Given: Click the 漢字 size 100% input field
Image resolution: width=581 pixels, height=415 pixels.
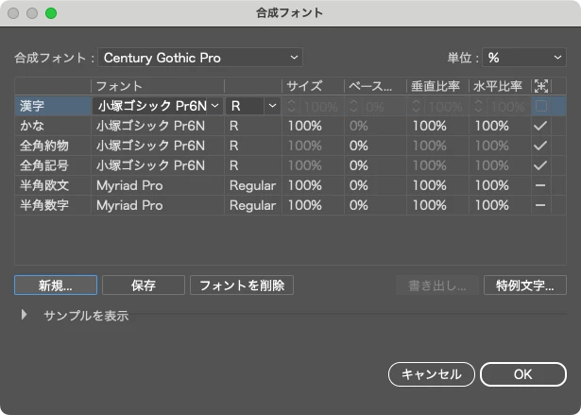Looking at the screenshot, I should pos(321,107).
